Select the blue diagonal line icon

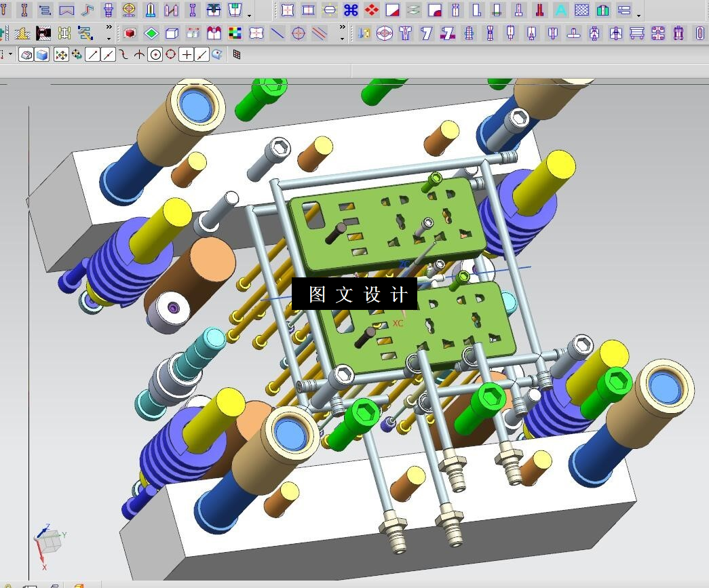tap(277, 33)
